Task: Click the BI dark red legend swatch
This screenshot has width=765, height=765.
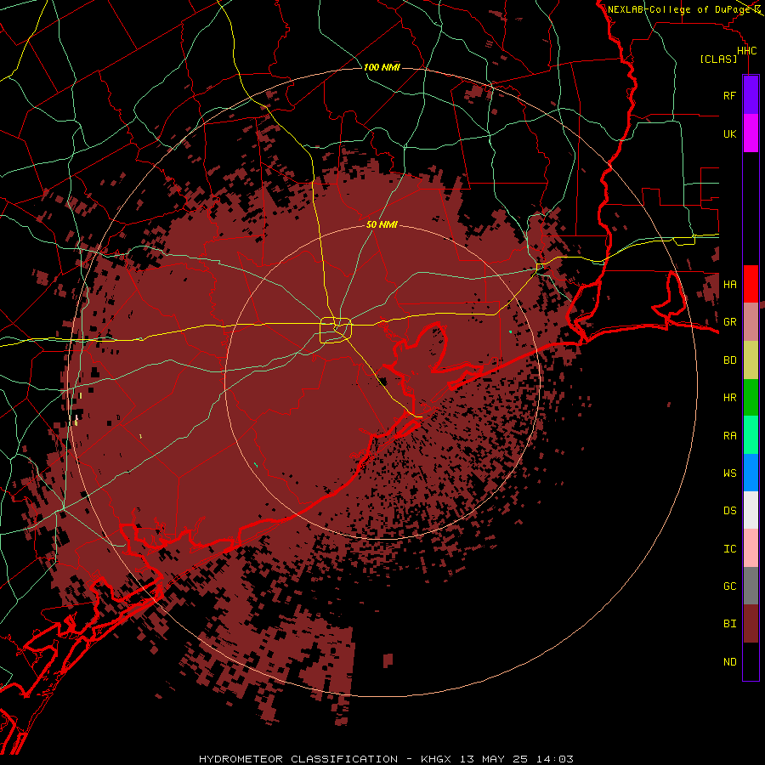Action: [751, 624]
